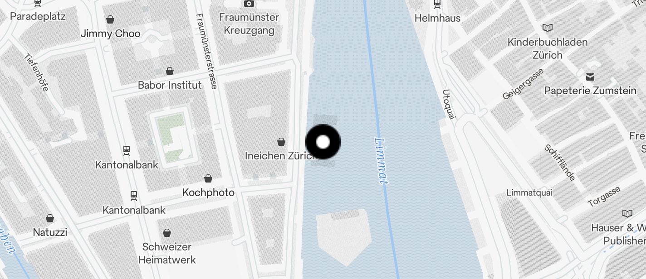Open the Ineichen Zürich shopping marker
Screen dimensions: 646x279
click(281, 142)
